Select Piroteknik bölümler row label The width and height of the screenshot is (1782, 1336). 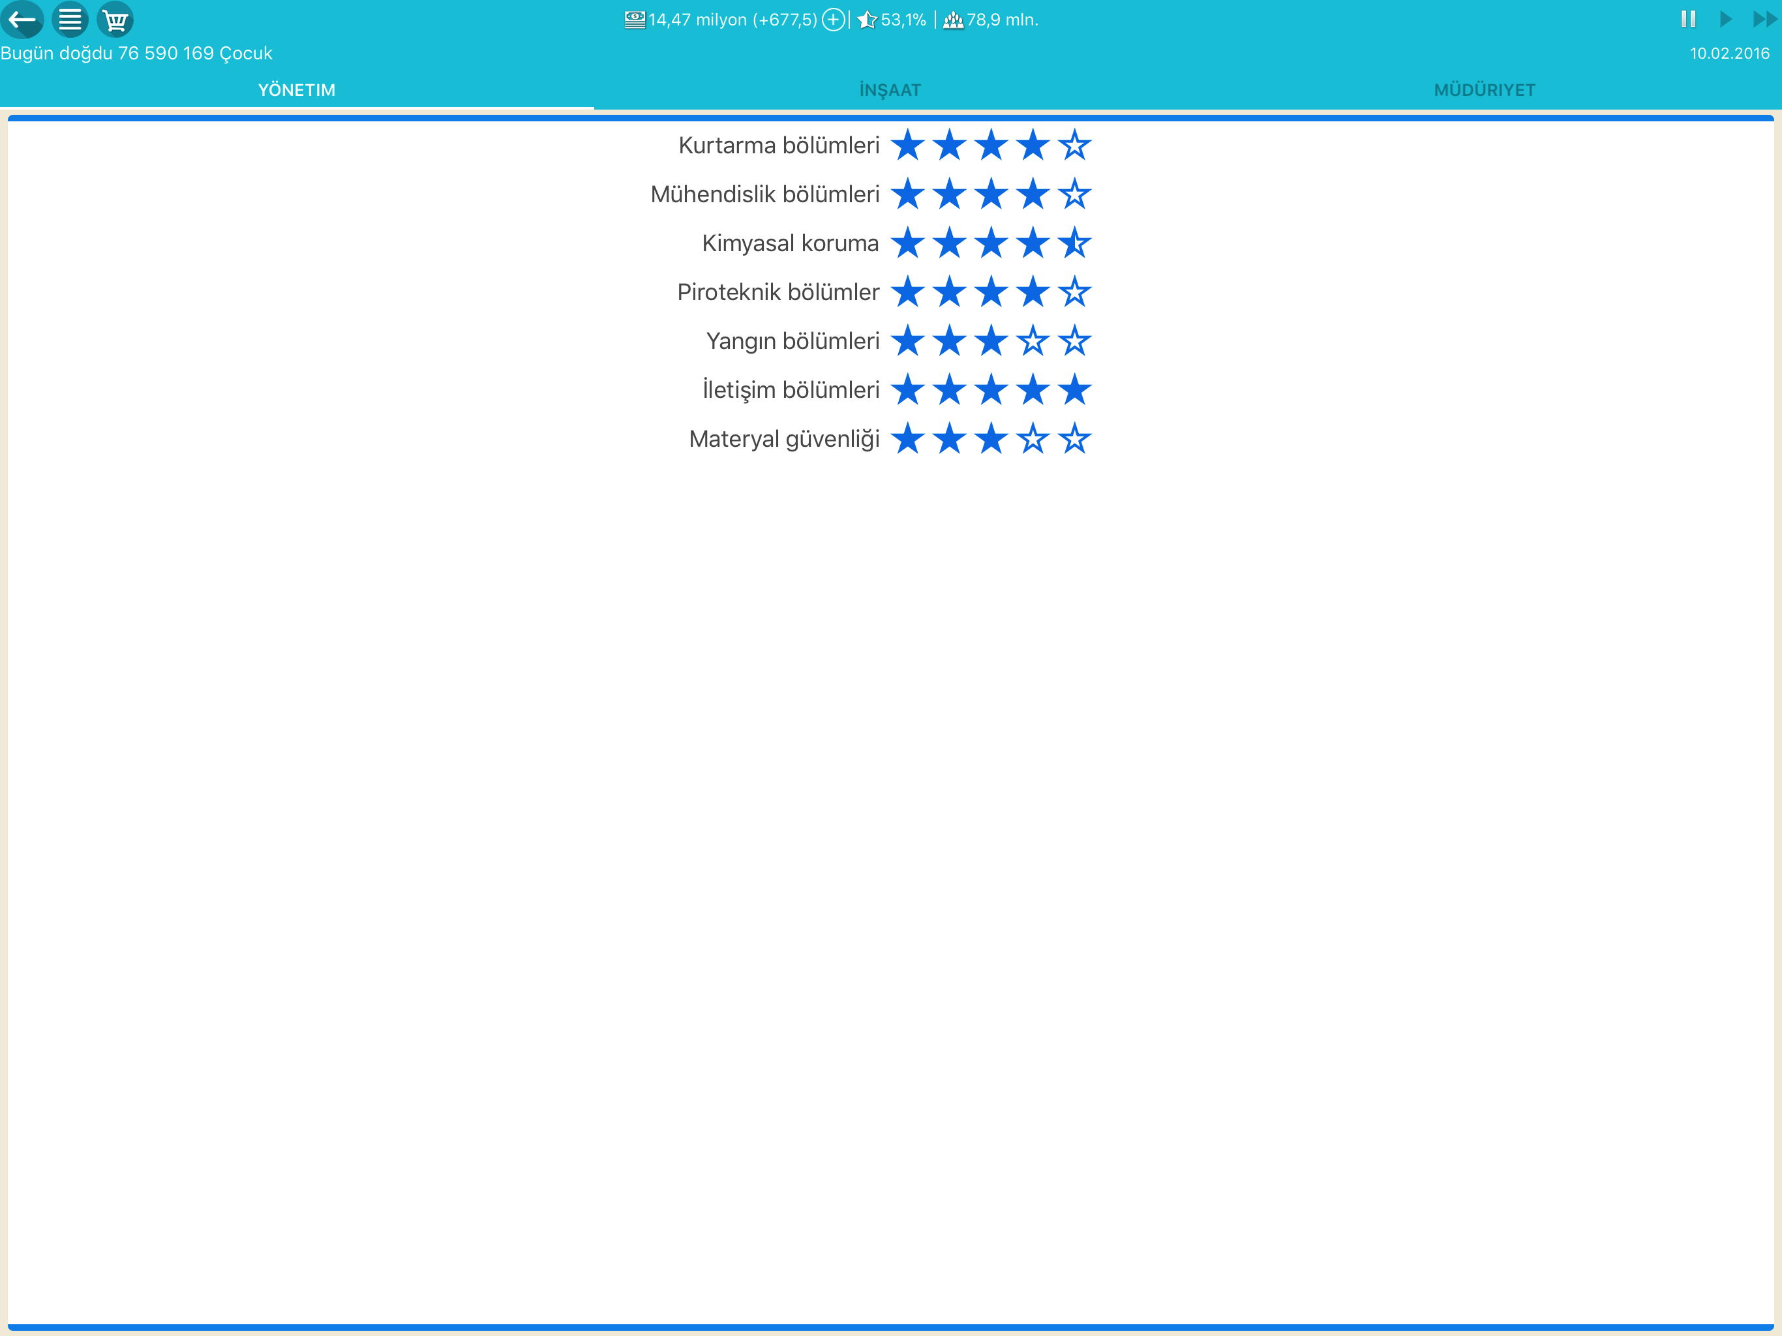(x=778, y=292)
